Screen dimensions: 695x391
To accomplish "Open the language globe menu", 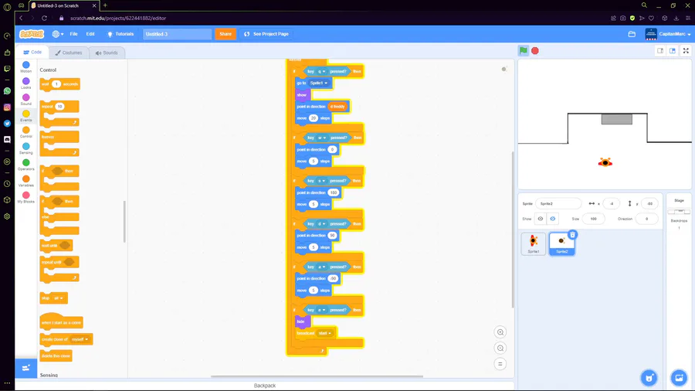I will click(58, 34).
